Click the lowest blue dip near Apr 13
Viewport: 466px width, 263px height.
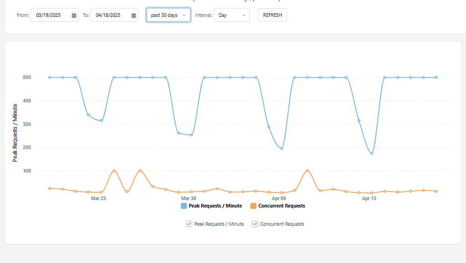click(371, 153)
